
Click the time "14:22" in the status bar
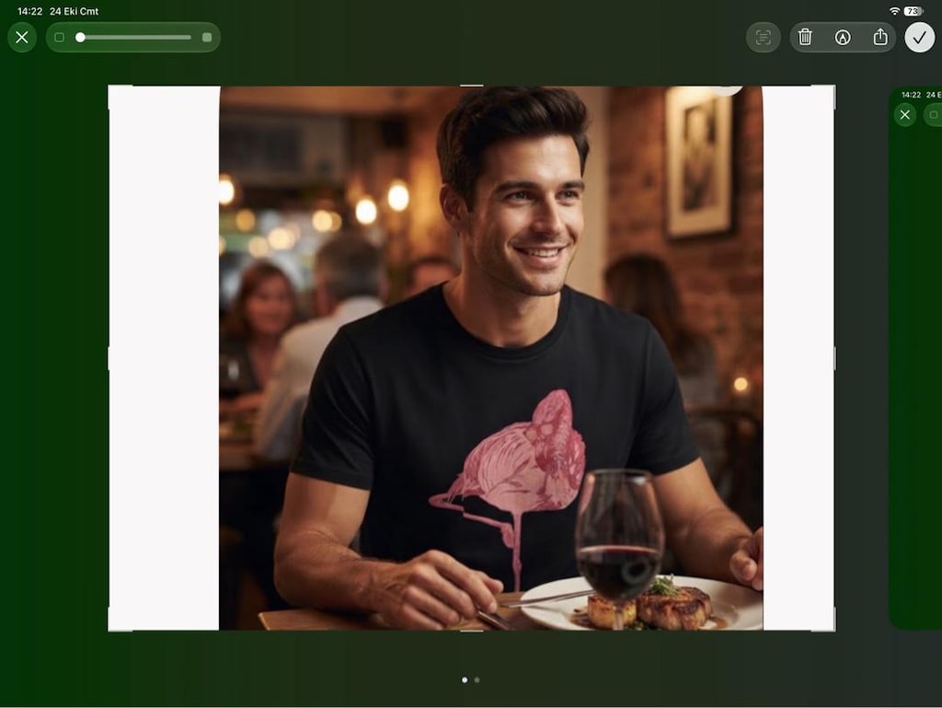click(30, 11)
